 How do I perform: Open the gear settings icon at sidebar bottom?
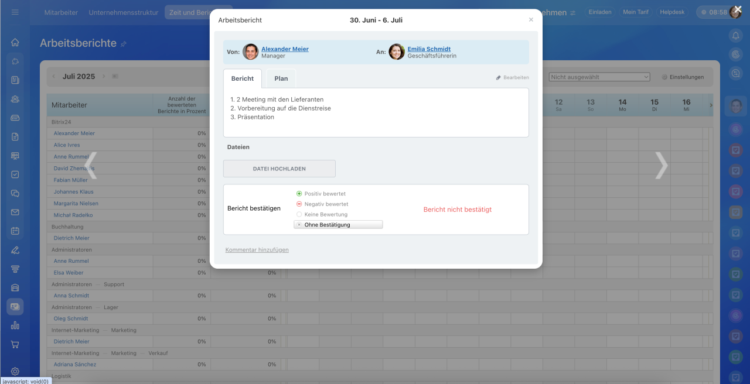pos(15,371)
